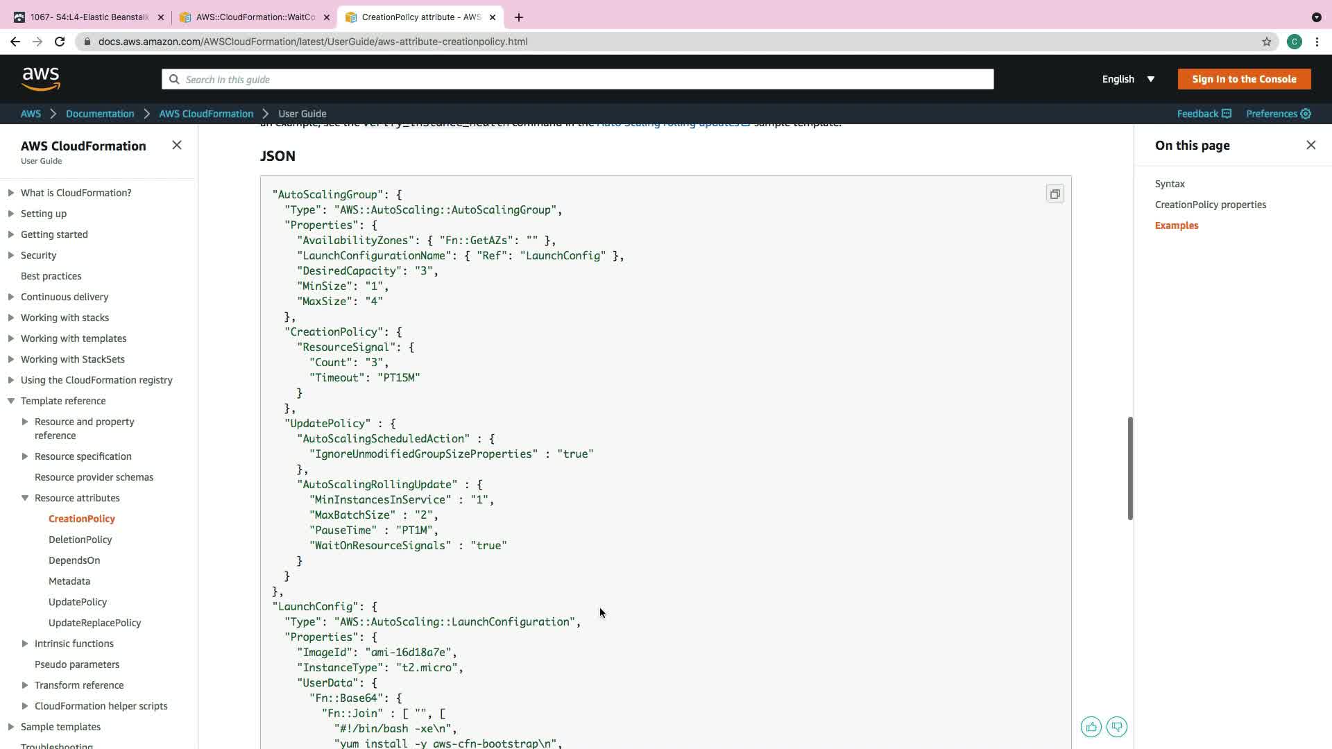Collapse the Resource attributes section
The image size is (1332, 749).
25,498
